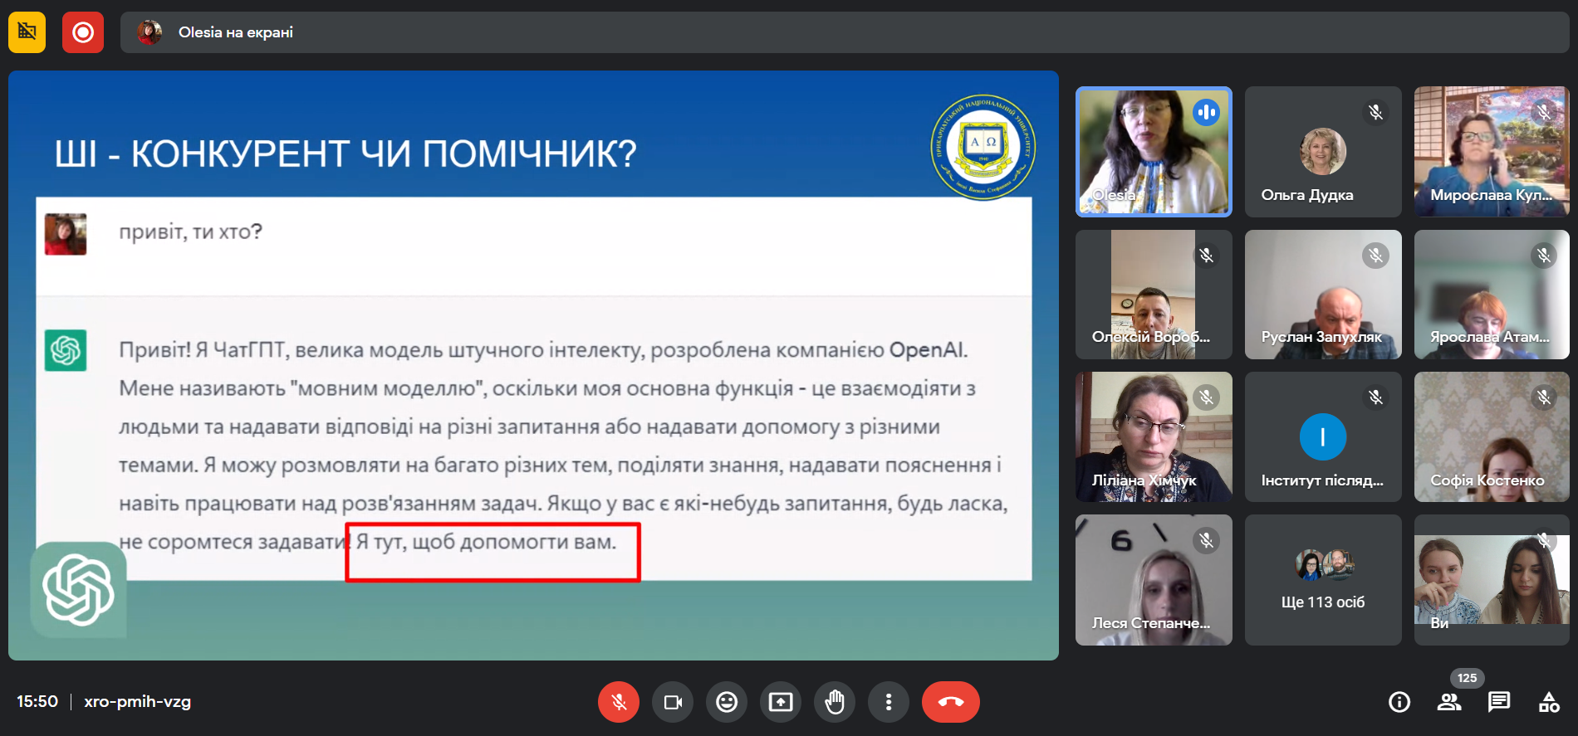Click the yellow captions-off icon at top left
The width and height of the screenshot is (1578, 736).
coord(27,32)
